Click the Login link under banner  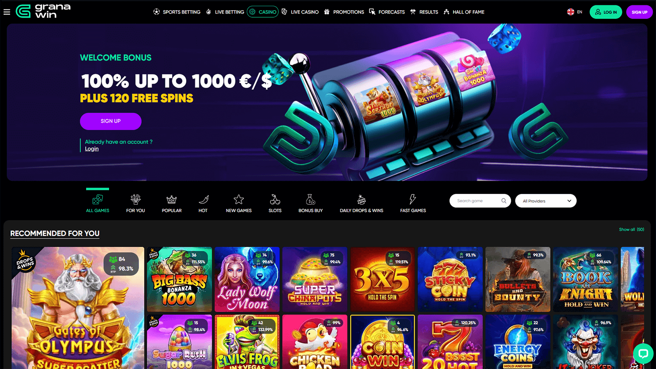pos(92,149)
